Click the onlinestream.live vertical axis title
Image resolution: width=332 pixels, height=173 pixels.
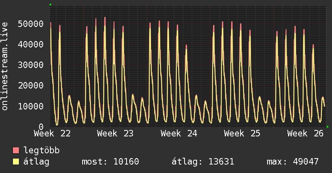point(4,66)
